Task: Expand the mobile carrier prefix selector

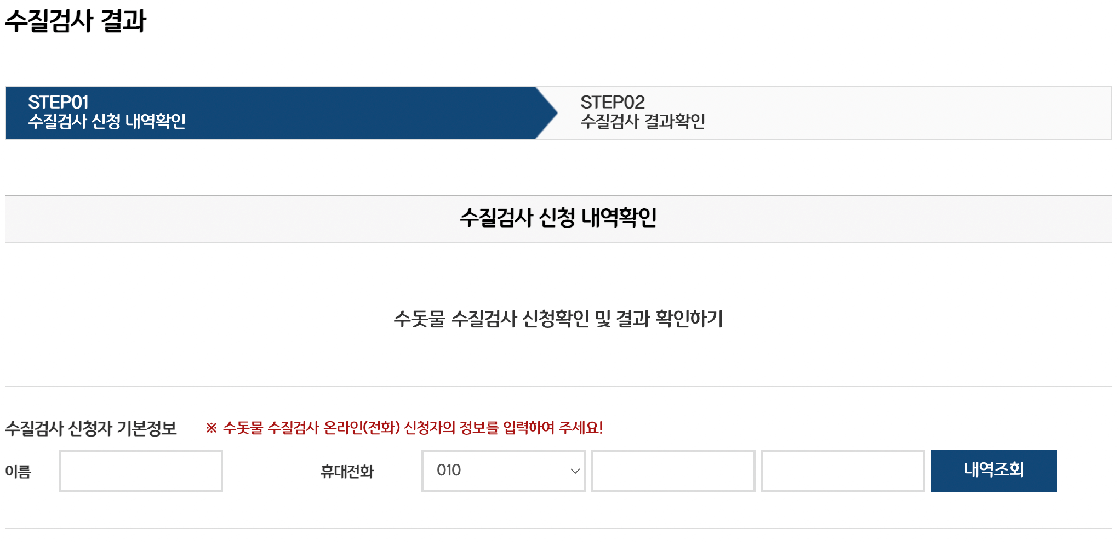Action: pos(502,471)
